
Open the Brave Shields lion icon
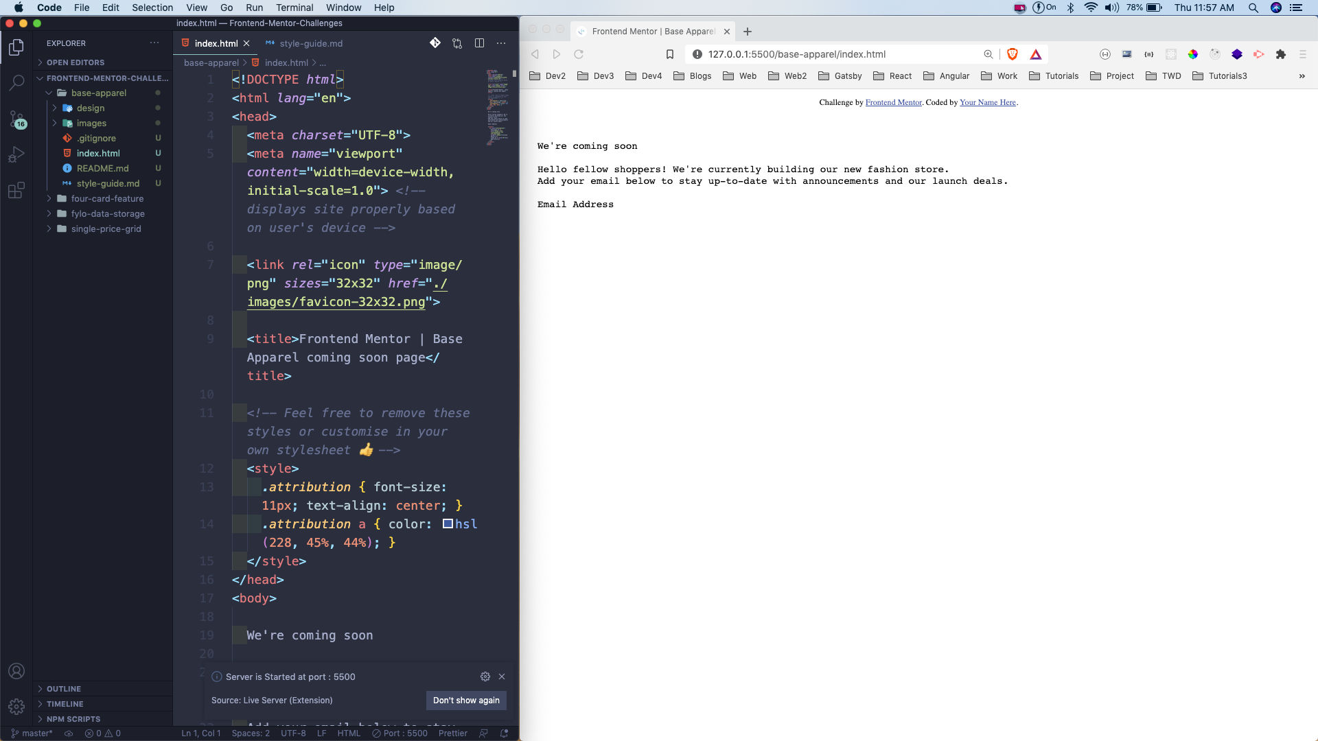tap(1013, 54)
